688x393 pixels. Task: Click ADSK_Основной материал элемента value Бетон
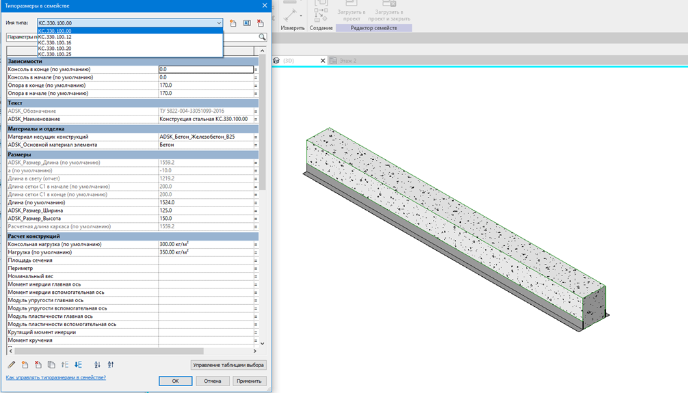tap(206, 145)
